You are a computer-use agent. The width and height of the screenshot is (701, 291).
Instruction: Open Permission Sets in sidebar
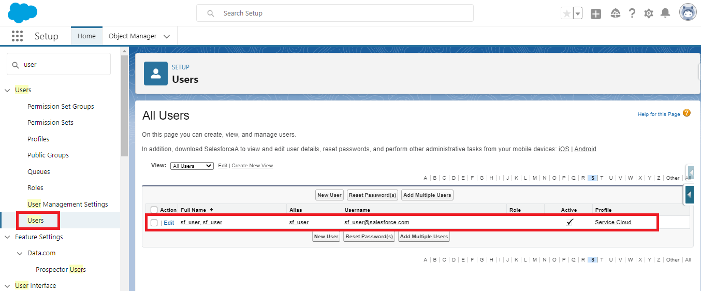[x=50, y=123]
